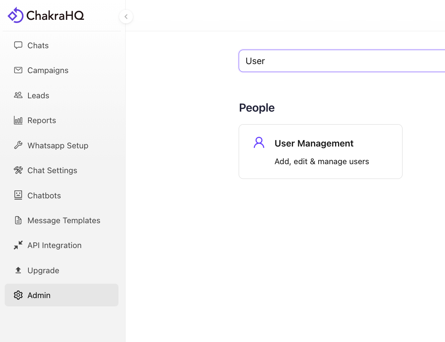Viewport: 445px width, 342px height.
Task: Click the ChakraHQ logo
Action: click(x=46, y=15)
